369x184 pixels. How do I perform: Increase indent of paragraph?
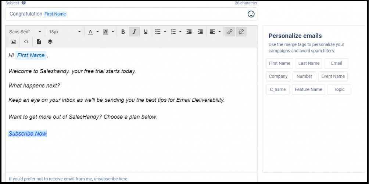[200, 32]
